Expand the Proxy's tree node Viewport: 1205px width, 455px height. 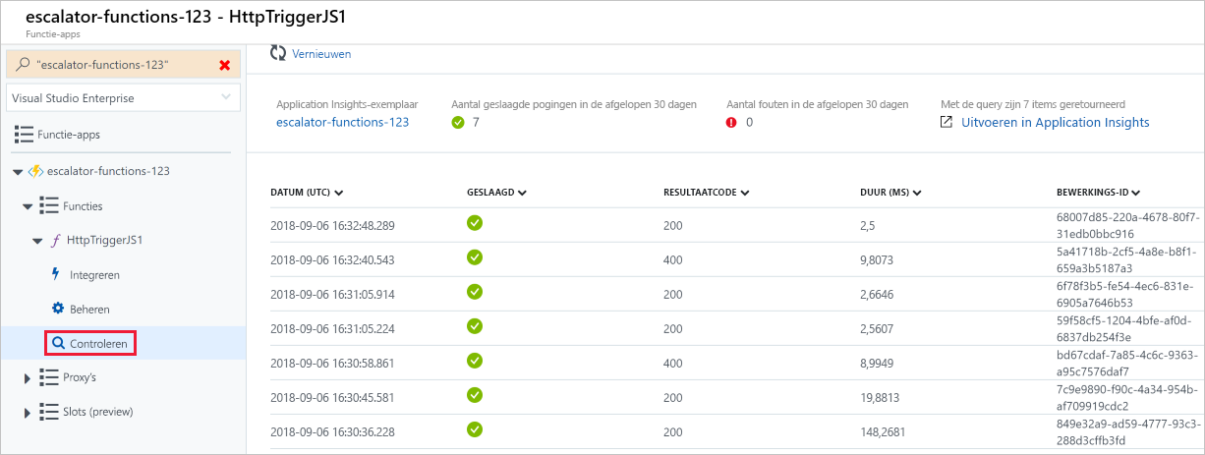[28, 377]
